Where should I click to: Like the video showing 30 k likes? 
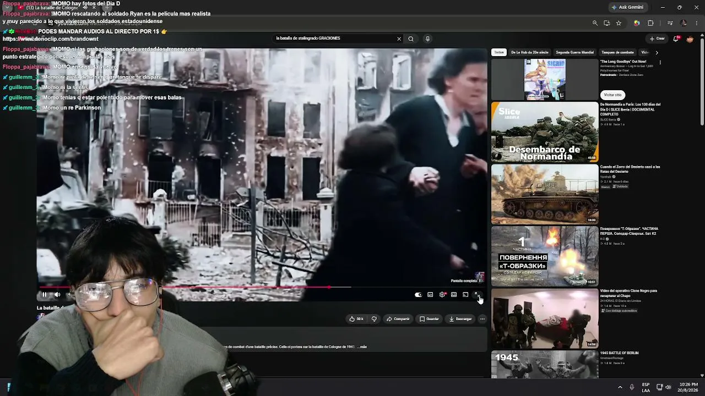click(356, 319)
